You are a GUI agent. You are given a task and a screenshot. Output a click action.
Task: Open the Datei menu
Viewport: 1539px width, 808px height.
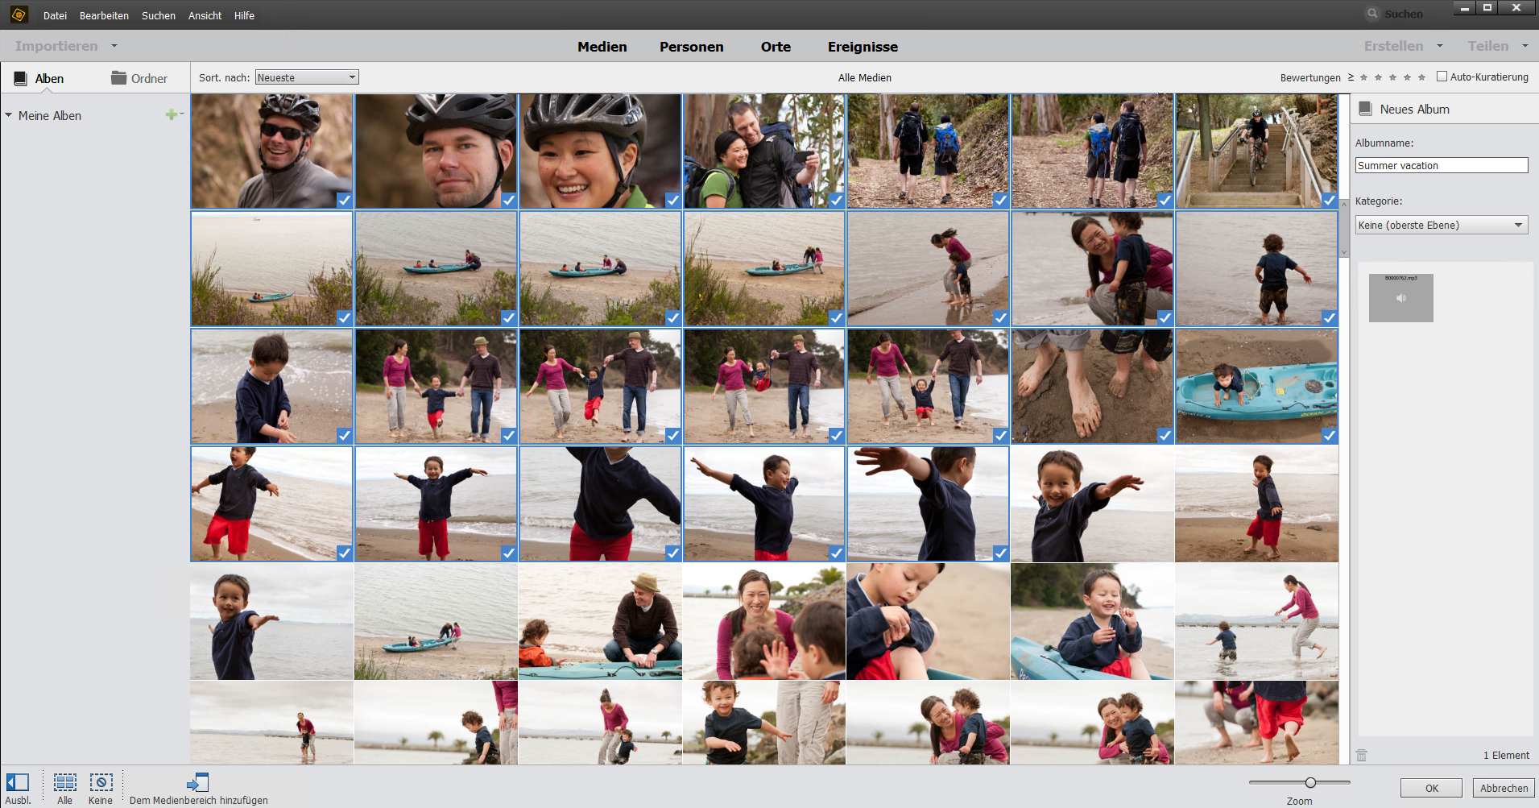(55, 15)
